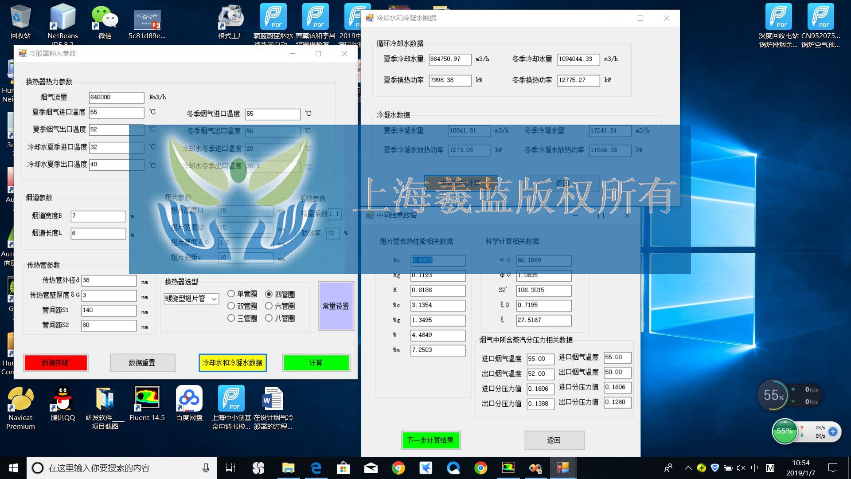Click green 下一步计算结果 button
The image size is (851, 479).
click(431, 440)
